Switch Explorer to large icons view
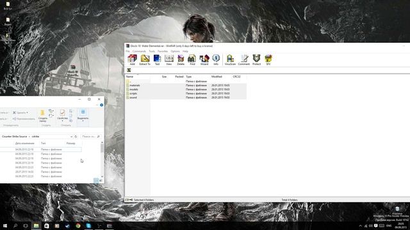The image size is (410, 230). point(101,180)
